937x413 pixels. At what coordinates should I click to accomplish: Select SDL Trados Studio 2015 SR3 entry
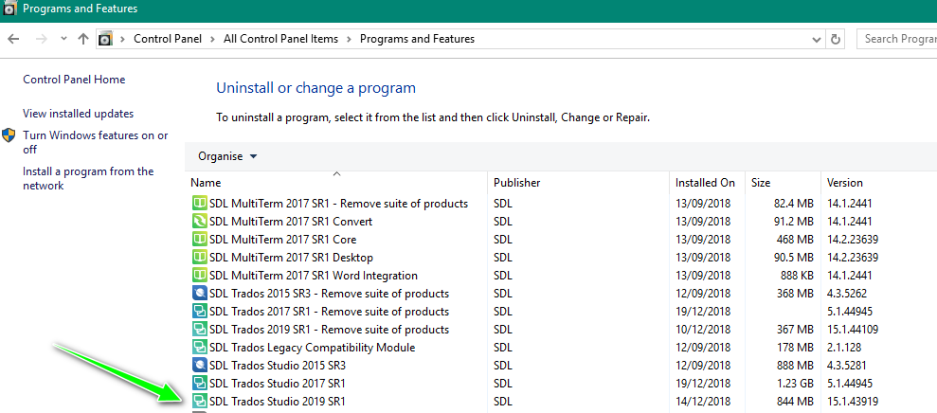pyautogui.click(x=278, y=366)
